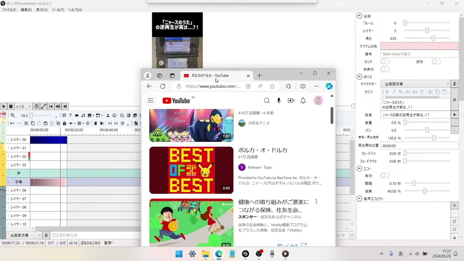This screenshot has height=261, width=464.
Task: Open the 表示(V) menu
Action: click(42, 10)
